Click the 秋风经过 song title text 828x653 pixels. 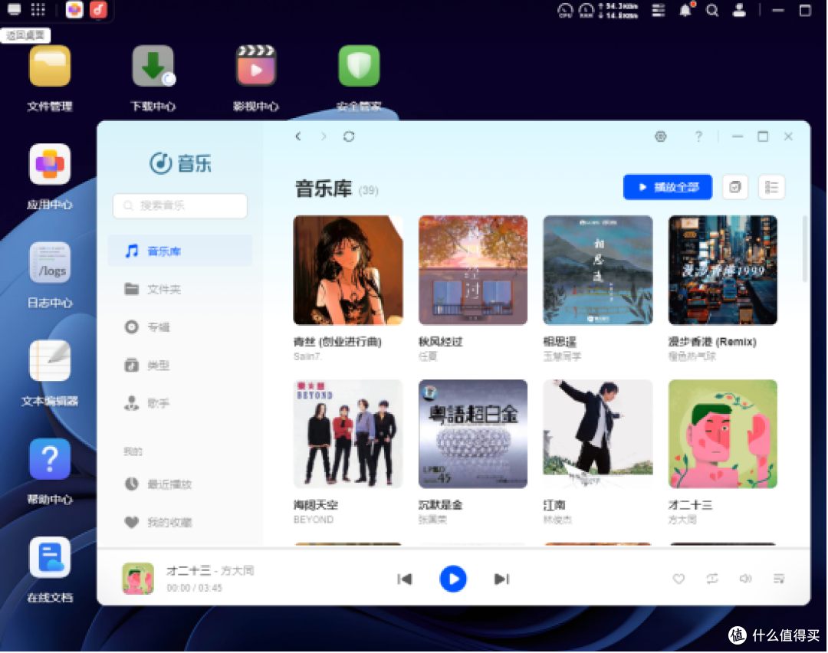[440, 342]
